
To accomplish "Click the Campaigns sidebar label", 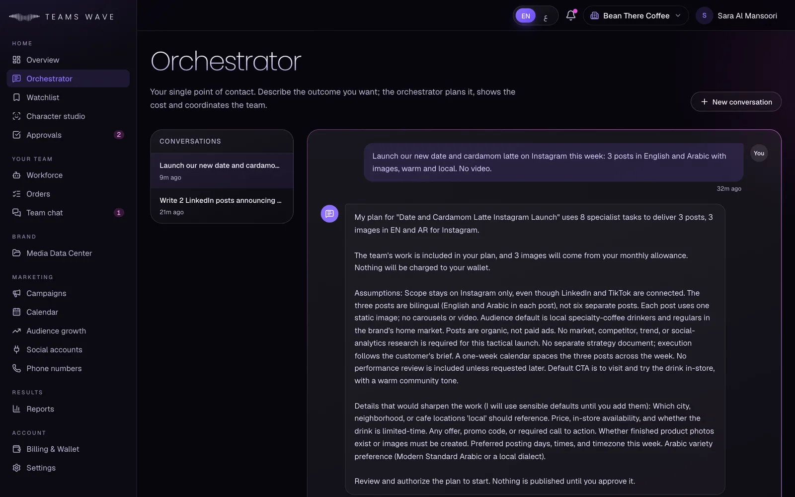I will (x=46, y=293).
